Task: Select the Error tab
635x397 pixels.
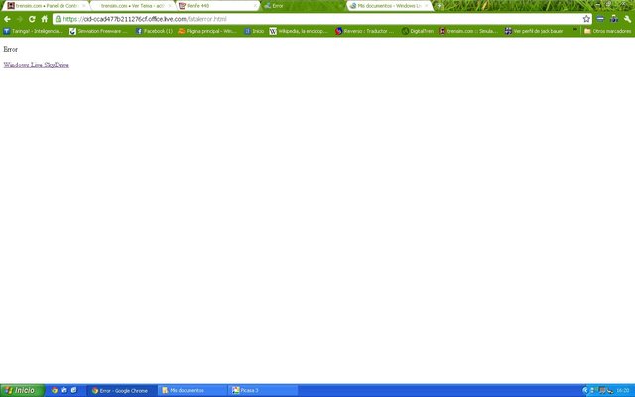Action: [303, 6]
